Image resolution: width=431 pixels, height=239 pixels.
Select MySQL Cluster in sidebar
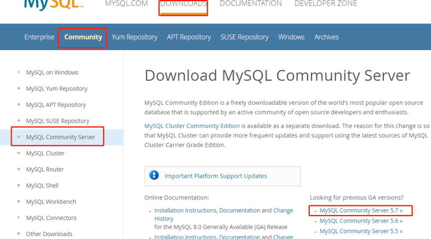[x=45, y=153]
